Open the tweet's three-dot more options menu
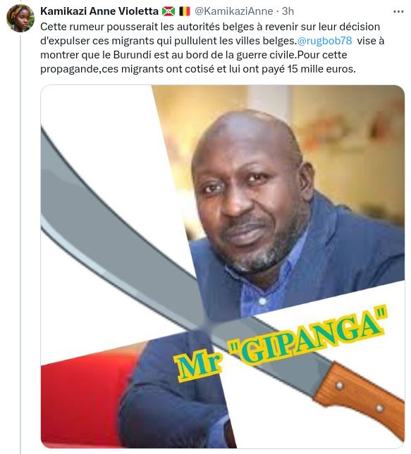The height and width of the screenshot is (454, 411). click(398, 11)
